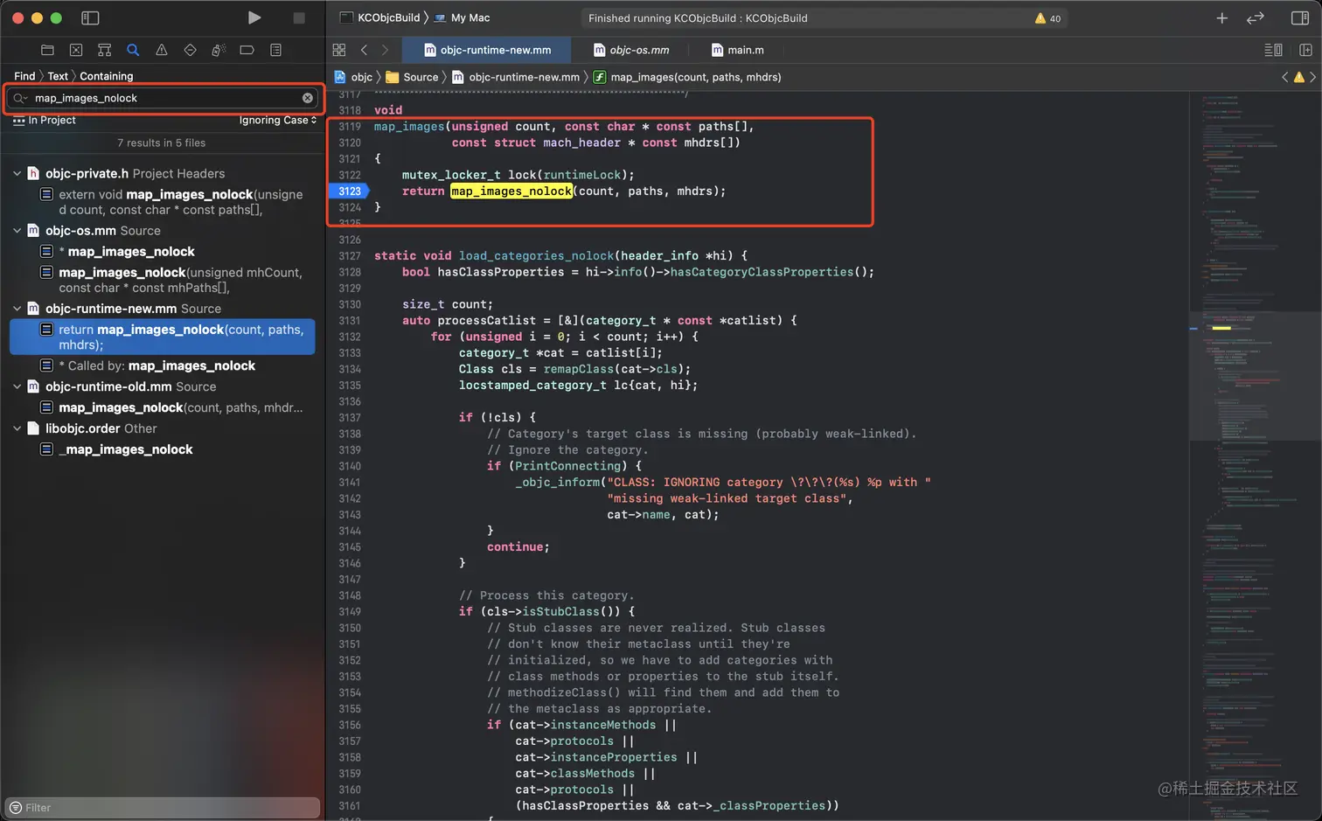Image resolution: width=1322 pixels, height=821 pixels.
Task: Choose the My Mac run destination
Action: click(x=463, y=17)
